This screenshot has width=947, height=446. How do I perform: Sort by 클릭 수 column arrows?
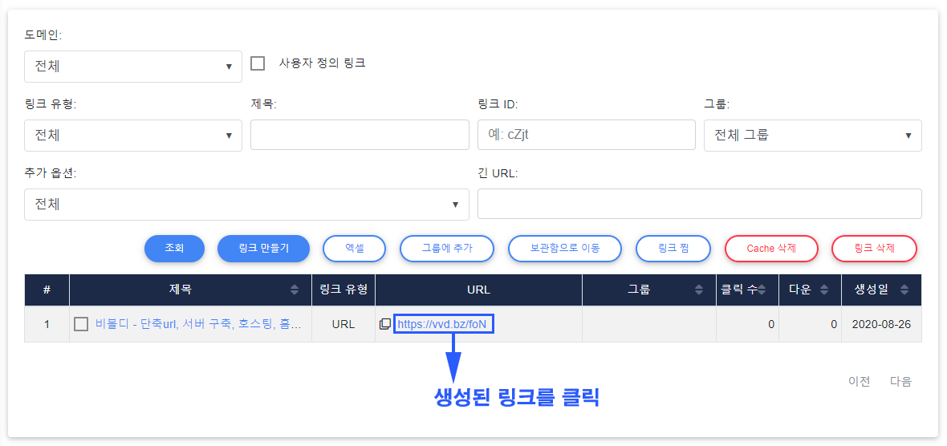762,290
